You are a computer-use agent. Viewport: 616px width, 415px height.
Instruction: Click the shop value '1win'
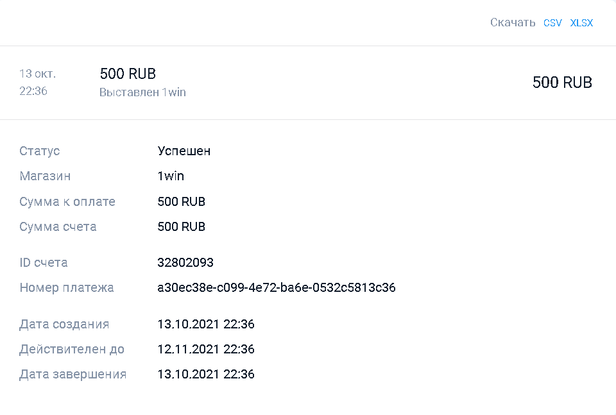[171, 176]
